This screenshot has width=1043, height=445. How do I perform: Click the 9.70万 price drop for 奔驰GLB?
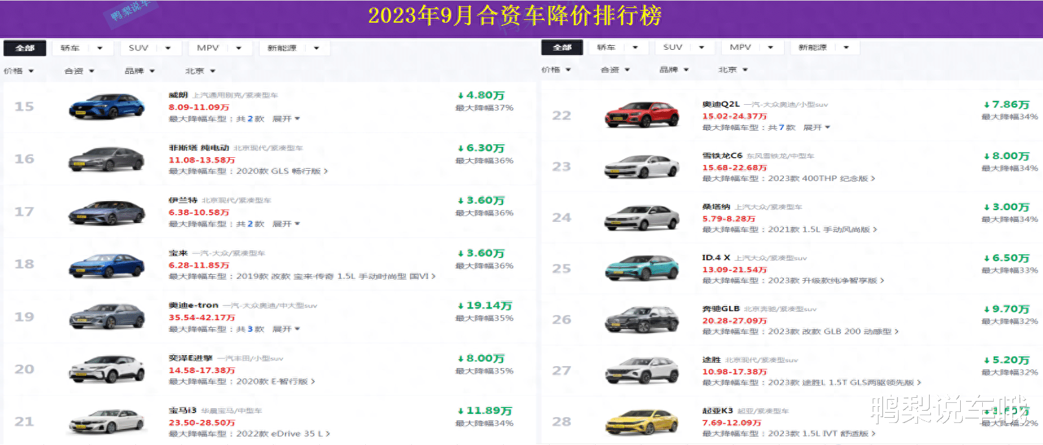click(x=1007, y=309)
